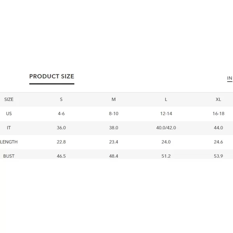
Task: Click the US 8-10 cell
Action: click(x=114, y=114)
